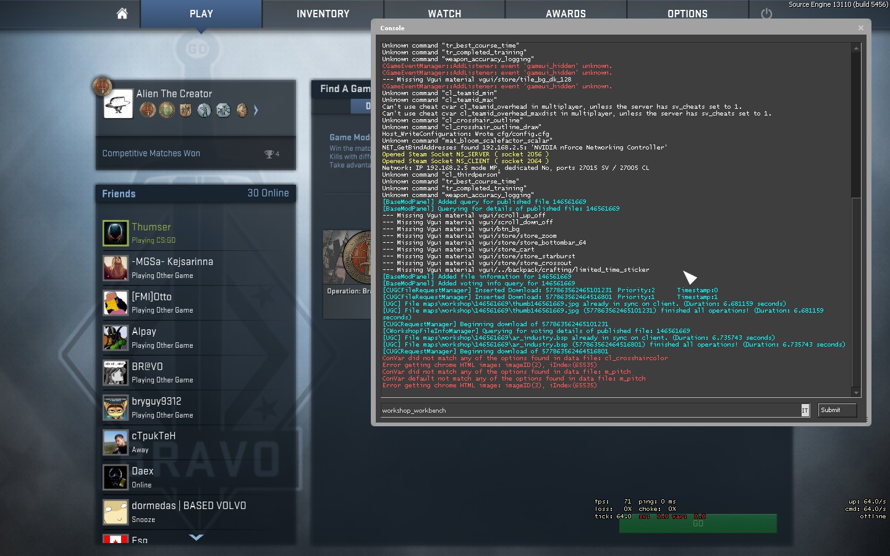
Task: Select friend -MGSa- Kejsarinna by name
Action: tap(172, 262)
